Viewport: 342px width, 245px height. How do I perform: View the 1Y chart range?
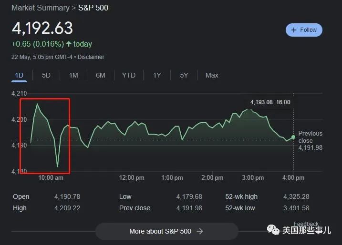(x=157, y=75)
